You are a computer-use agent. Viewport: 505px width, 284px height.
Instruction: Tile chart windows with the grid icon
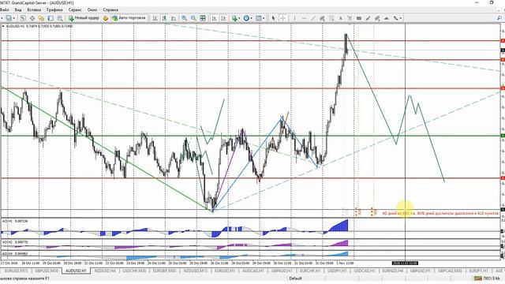(x=203, y=18)
